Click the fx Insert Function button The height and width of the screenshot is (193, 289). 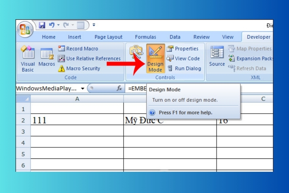click(119, 88)
